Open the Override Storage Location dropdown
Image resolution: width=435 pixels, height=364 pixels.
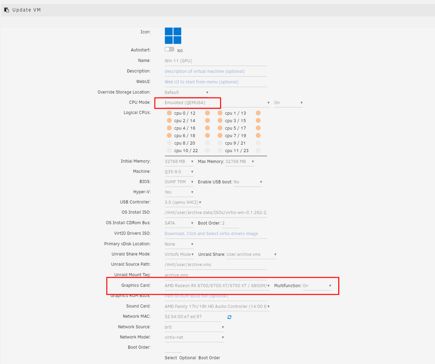click(x=187, y=93)
